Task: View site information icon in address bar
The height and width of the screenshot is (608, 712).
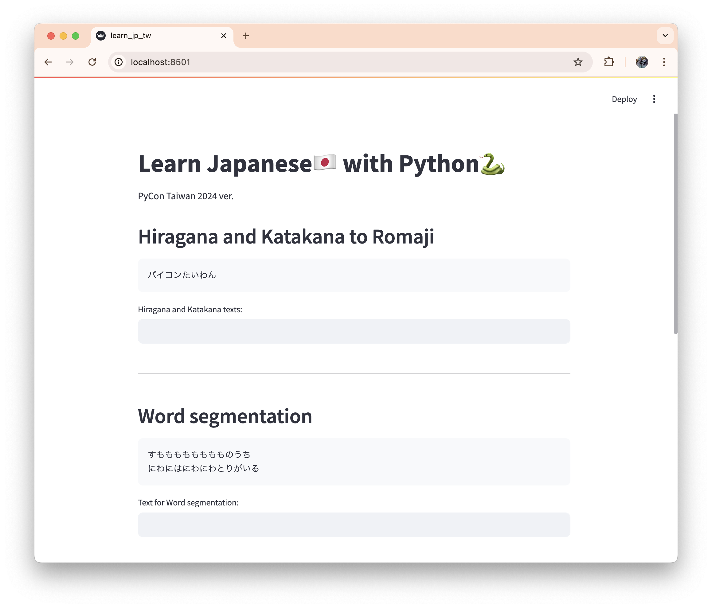Action: pyautogui.click(x=119, y=62)
